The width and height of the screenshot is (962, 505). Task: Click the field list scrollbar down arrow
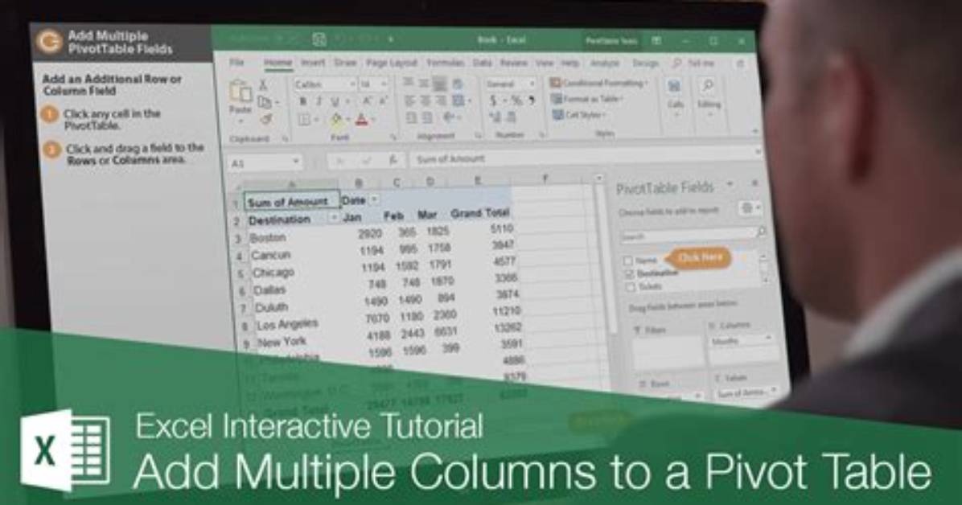click(x=765, y=280)
